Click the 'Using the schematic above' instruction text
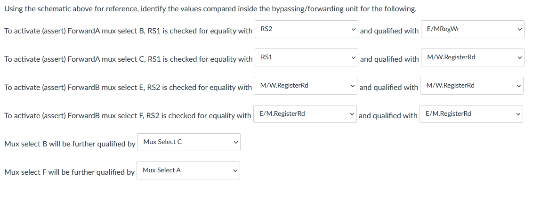Screen dimensions: 549x202 210,9
